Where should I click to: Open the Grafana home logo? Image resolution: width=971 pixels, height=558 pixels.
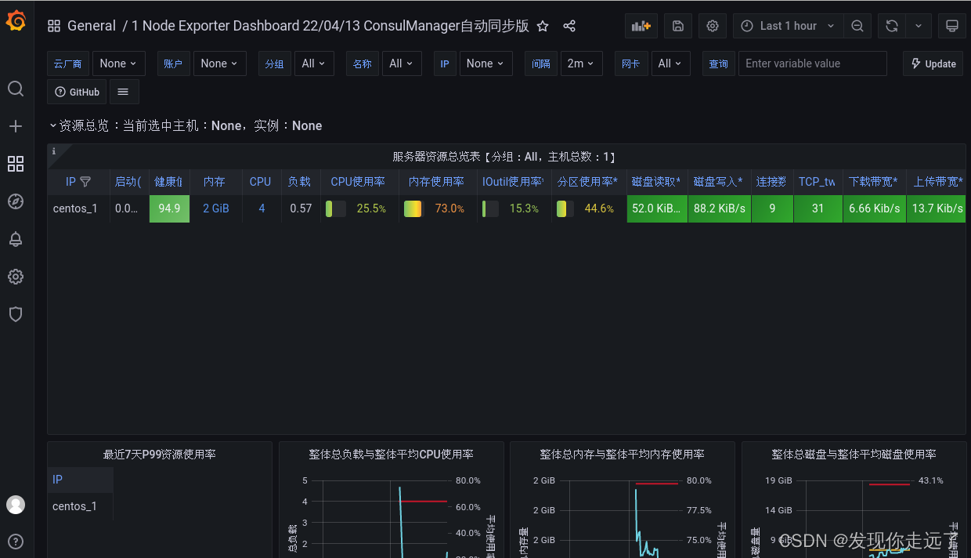point(16,21)
